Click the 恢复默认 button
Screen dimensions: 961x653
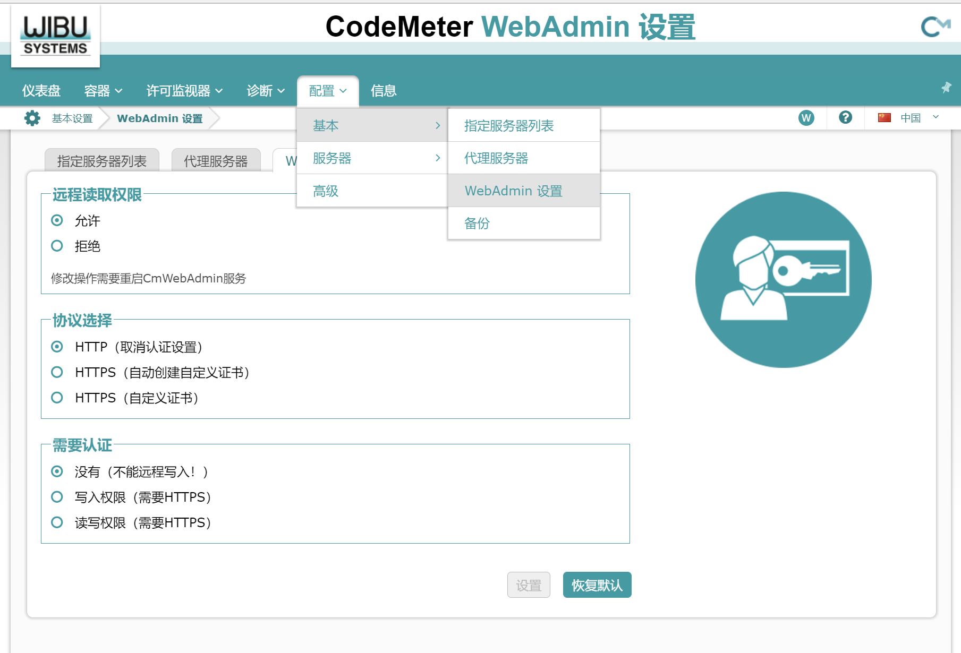[597, 585]
